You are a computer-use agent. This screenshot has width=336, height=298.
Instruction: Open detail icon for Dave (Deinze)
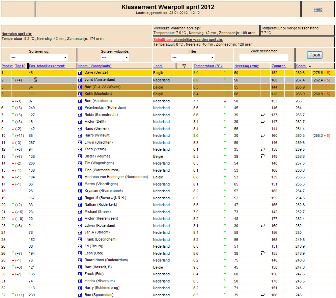[x=80, y=73]
